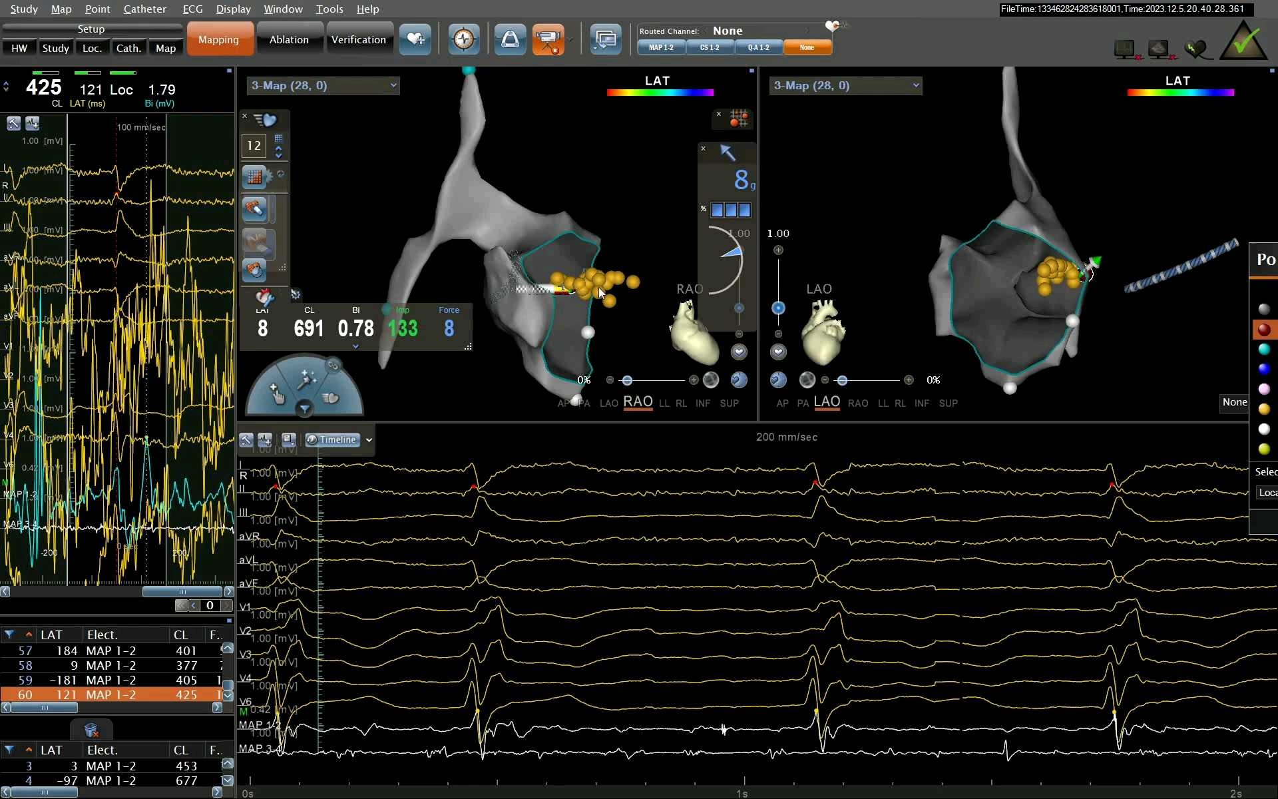The width and height of the screenshot is (1278, 799).
Task: Select the SUP view in left map
Action: (729, 403)
